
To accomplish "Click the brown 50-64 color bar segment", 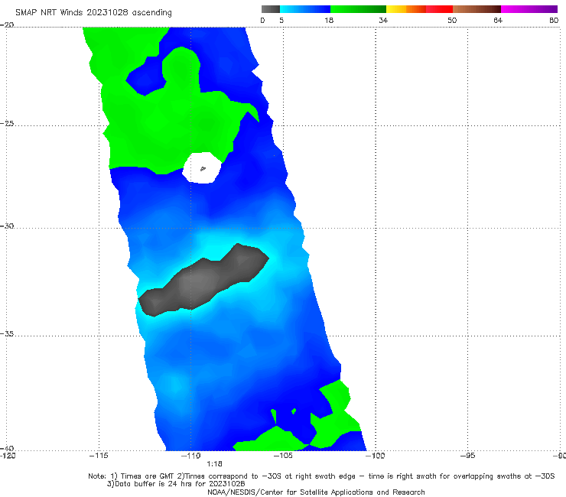I will [477, 9].
